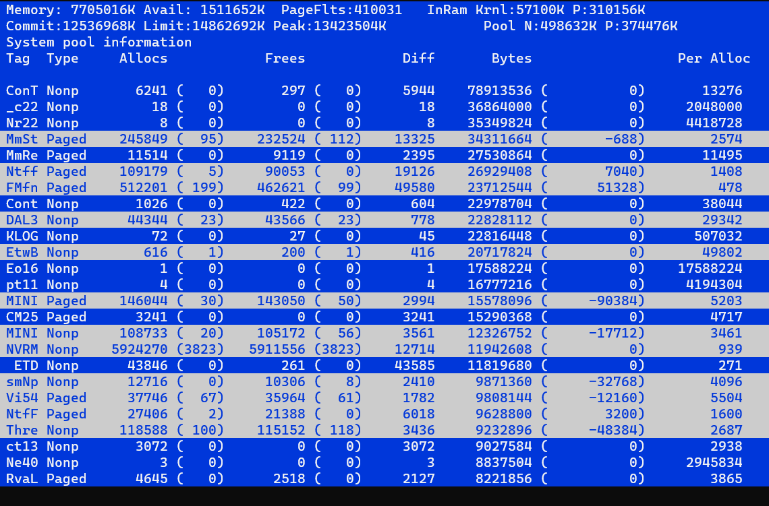Click bytes value 8221856 for RvaL

pyautogui.click(x=504, y=478)
